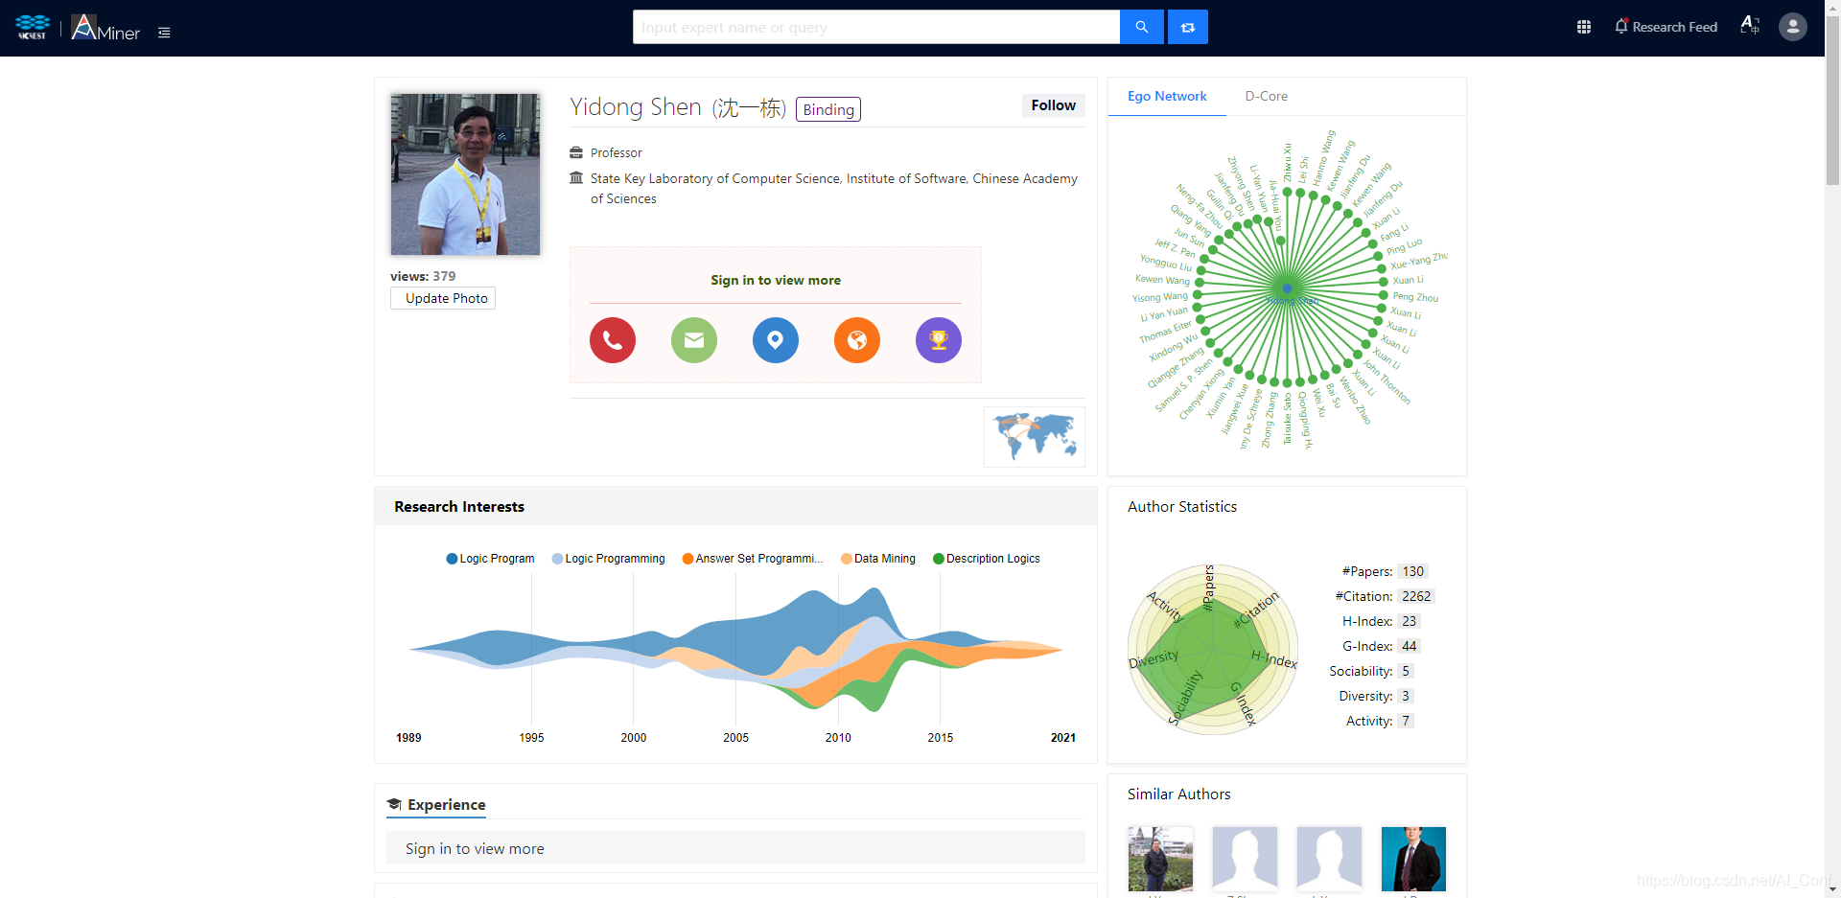Open the suited similar author photo
Image resolution: width=1841 pixels, height=898 pixels.
click(x=1413, y=859)
